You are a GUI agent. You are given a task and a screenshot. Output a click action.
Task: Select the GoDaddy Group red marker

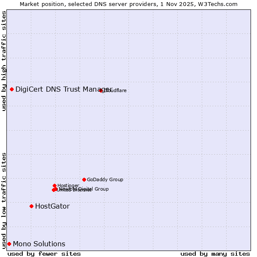pos(84,179)
